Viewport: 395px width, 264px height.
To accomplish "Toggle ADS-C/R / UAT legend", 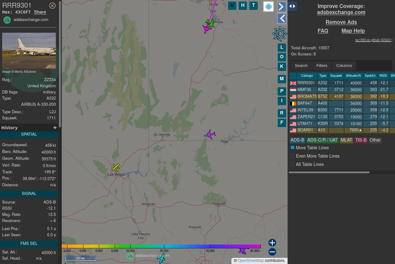I will (x=322, y=140).
